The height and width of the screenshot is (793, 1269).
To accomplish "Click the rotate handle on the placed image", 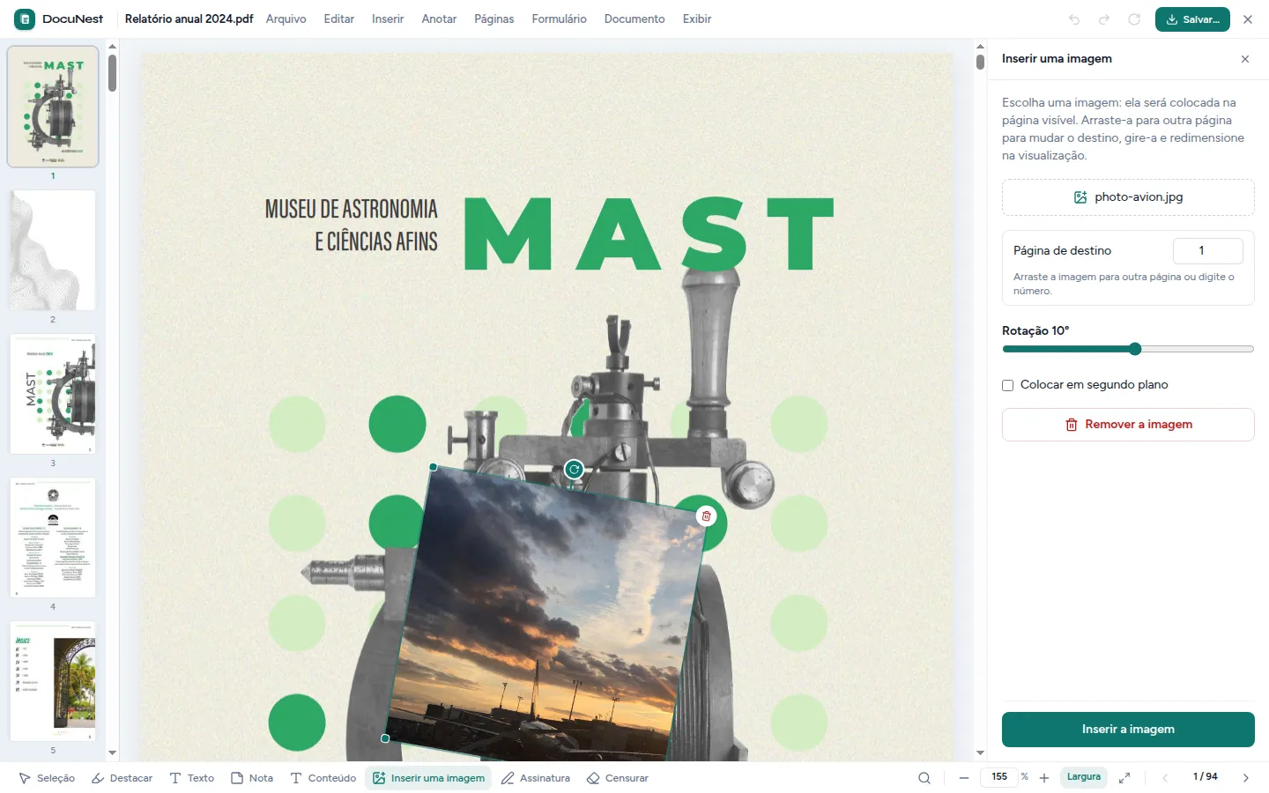I will 574,470.
